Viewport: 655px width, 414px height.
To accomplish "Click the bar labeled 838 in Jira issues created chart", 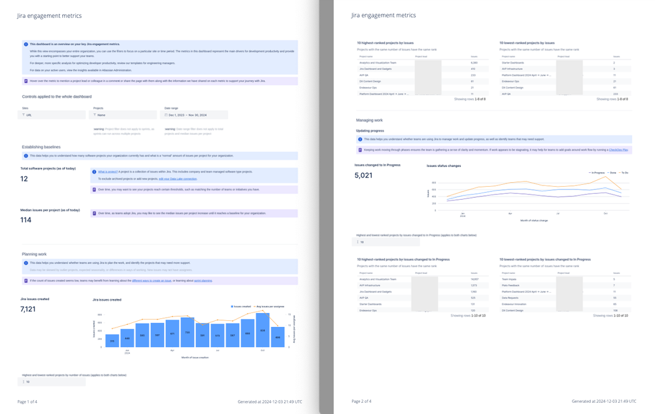I will pos(263,330).
